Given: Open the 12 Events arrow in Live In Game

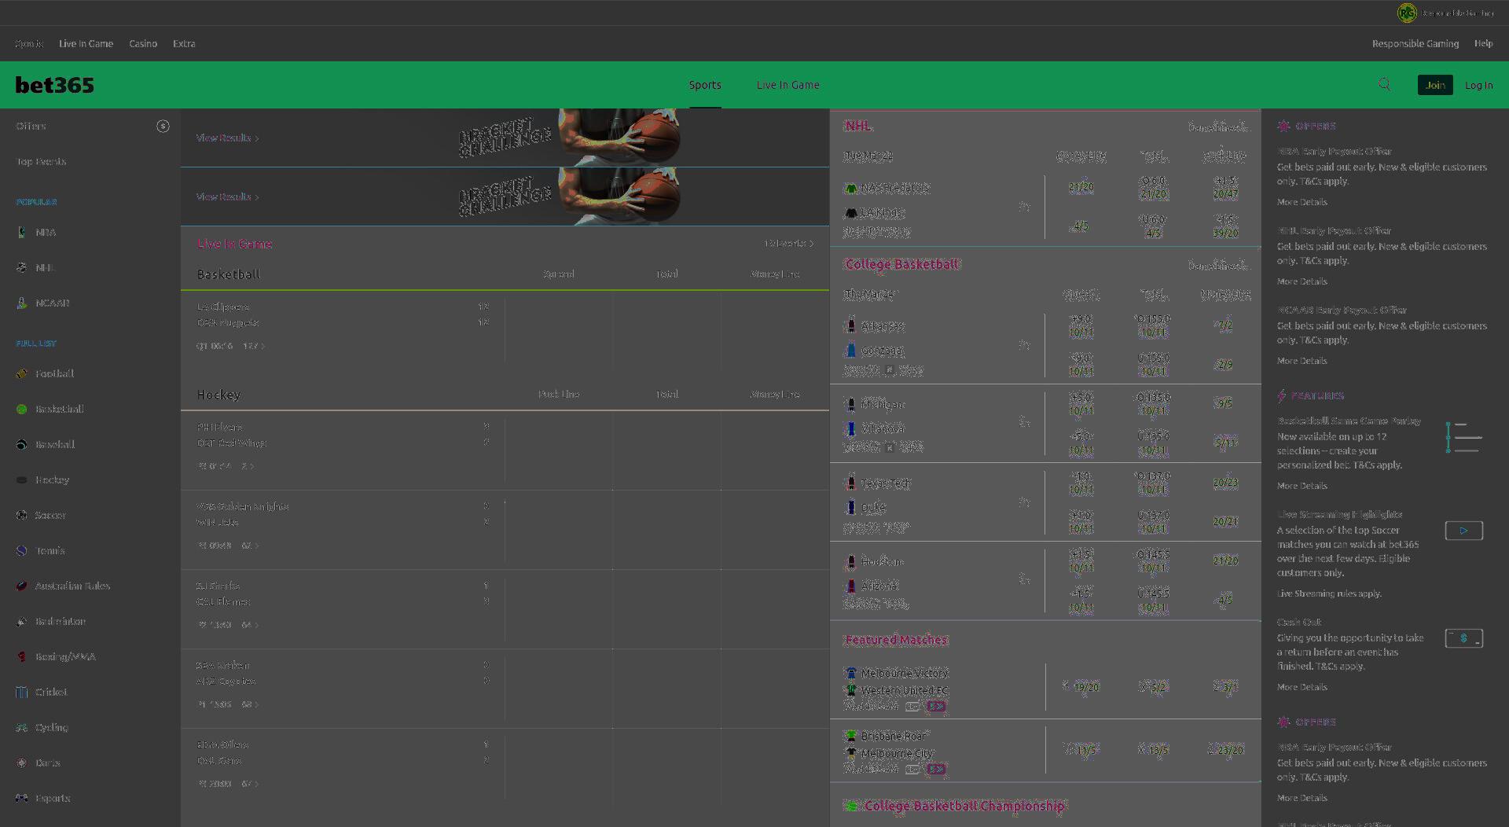Looking at the screenshot, I should tap(789, 244).
